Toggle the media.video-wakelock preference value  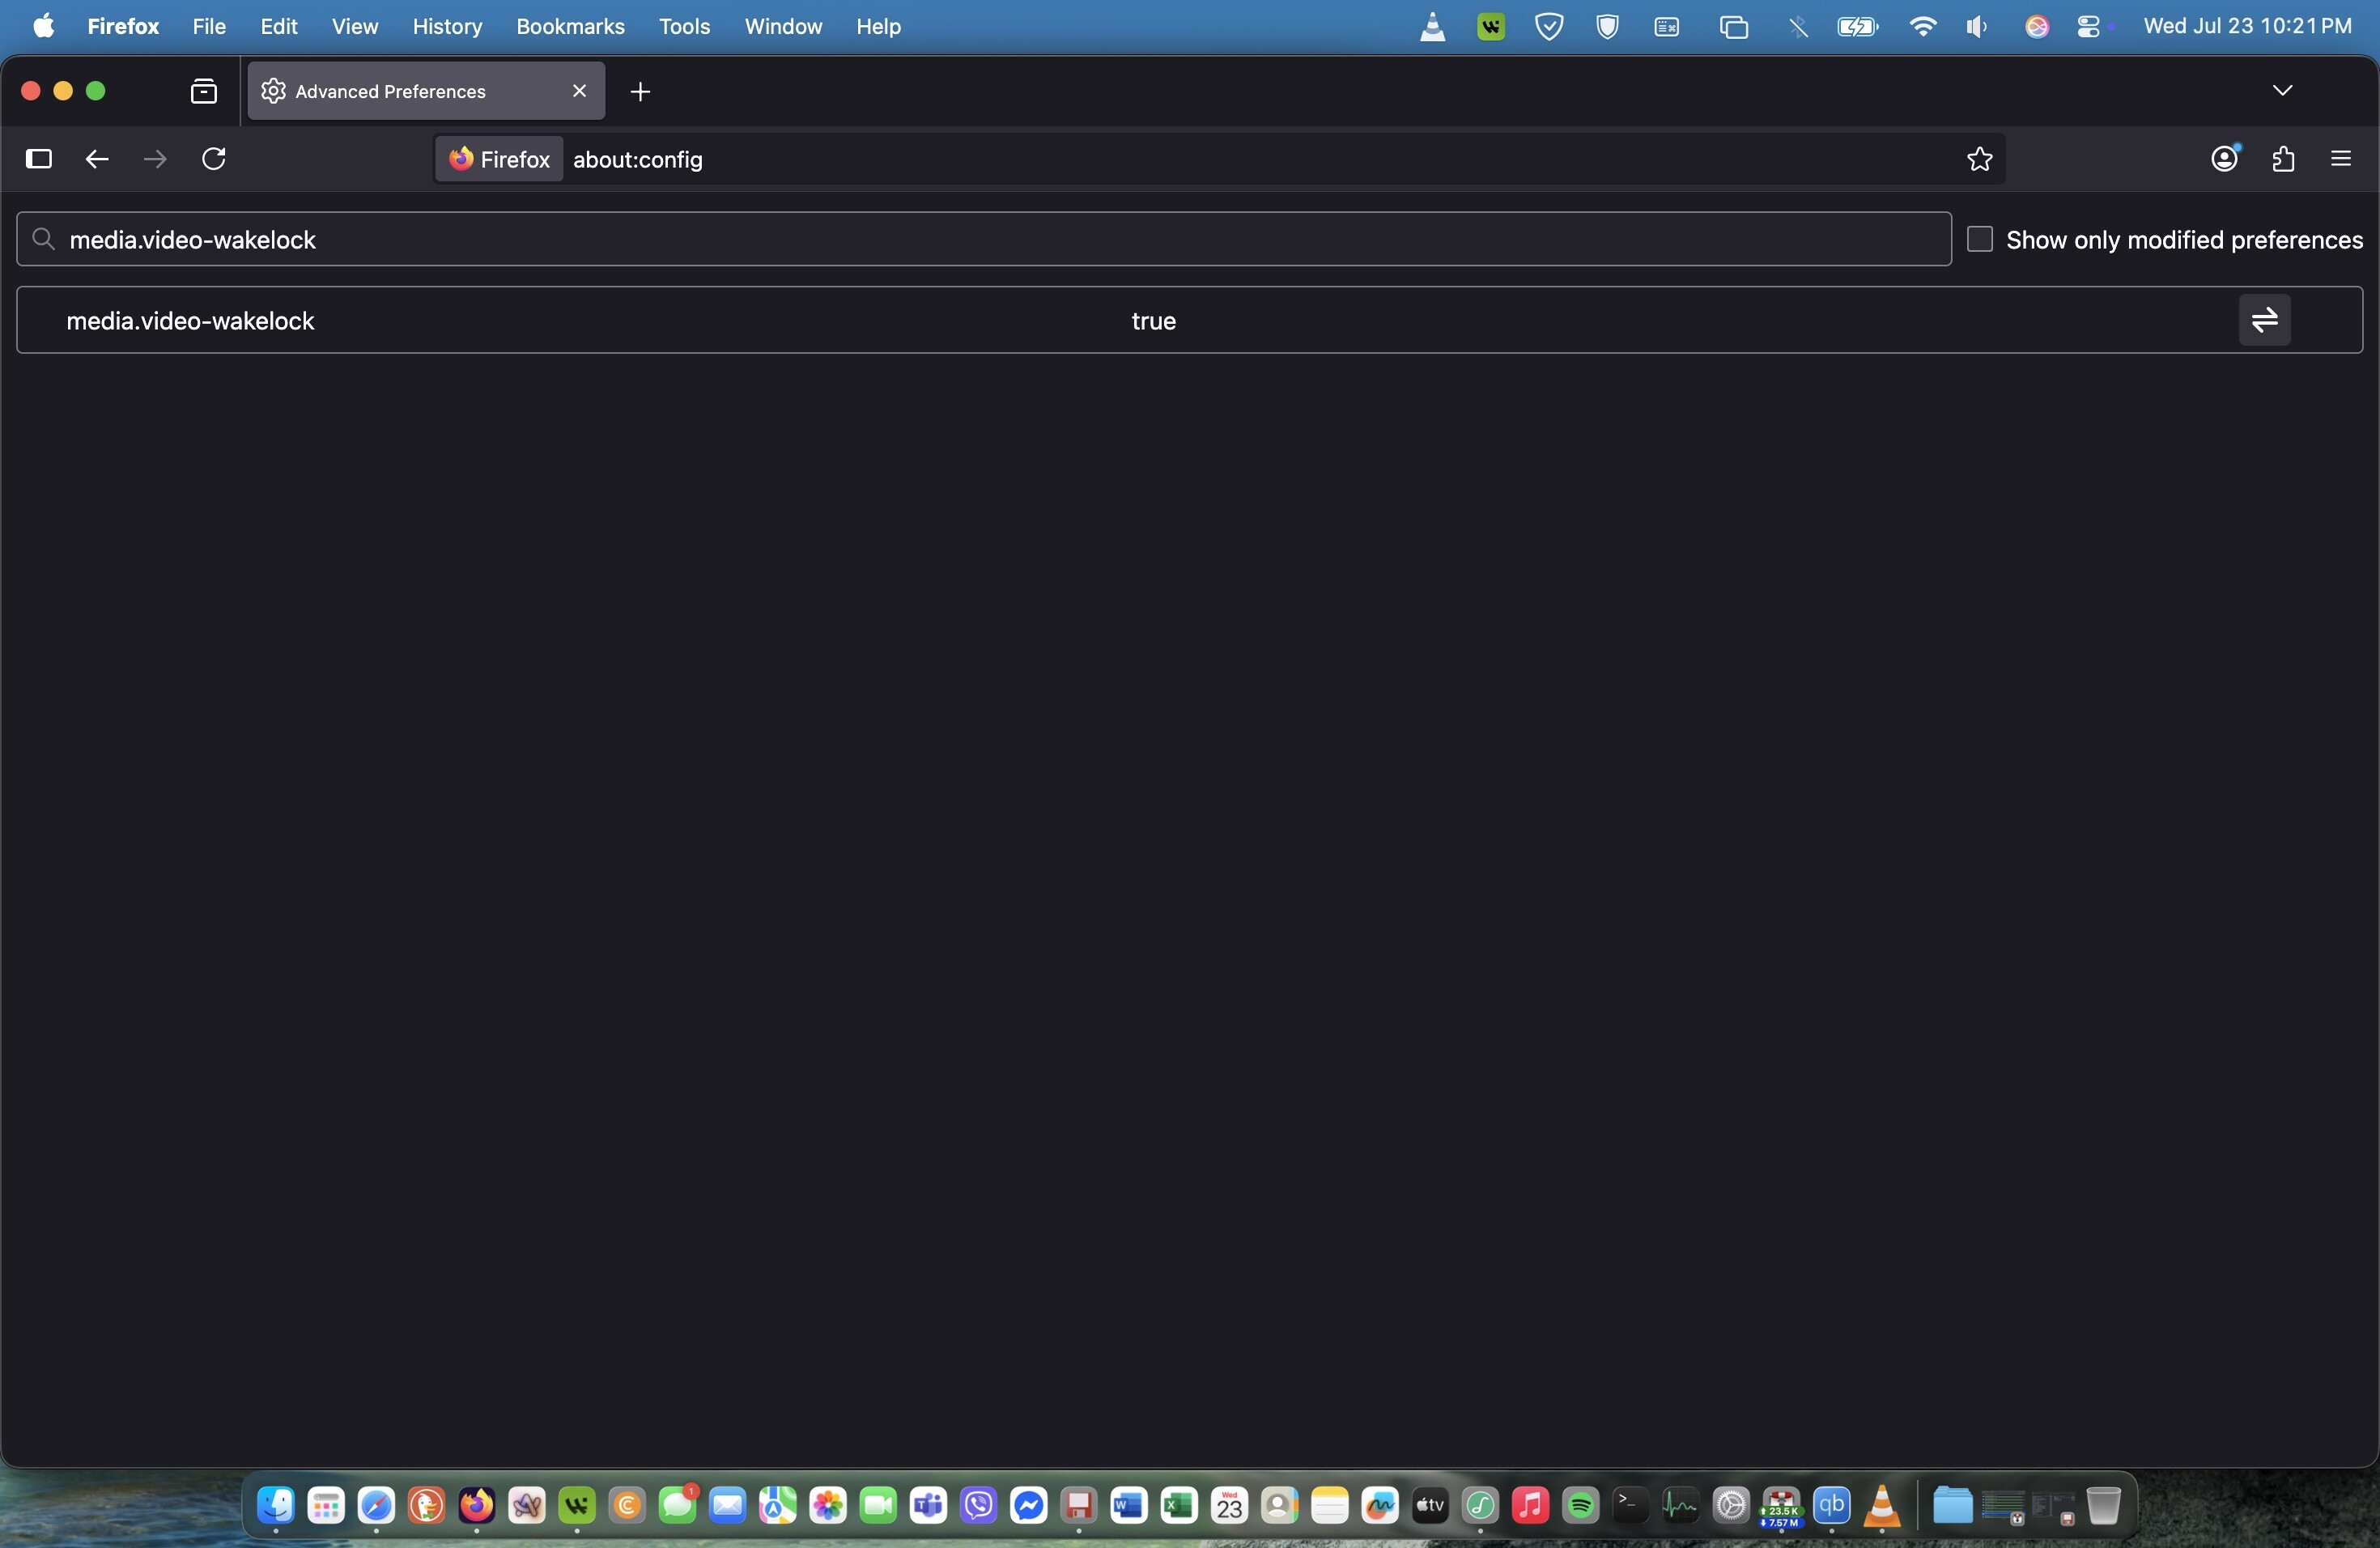[x=2264, y=321]
